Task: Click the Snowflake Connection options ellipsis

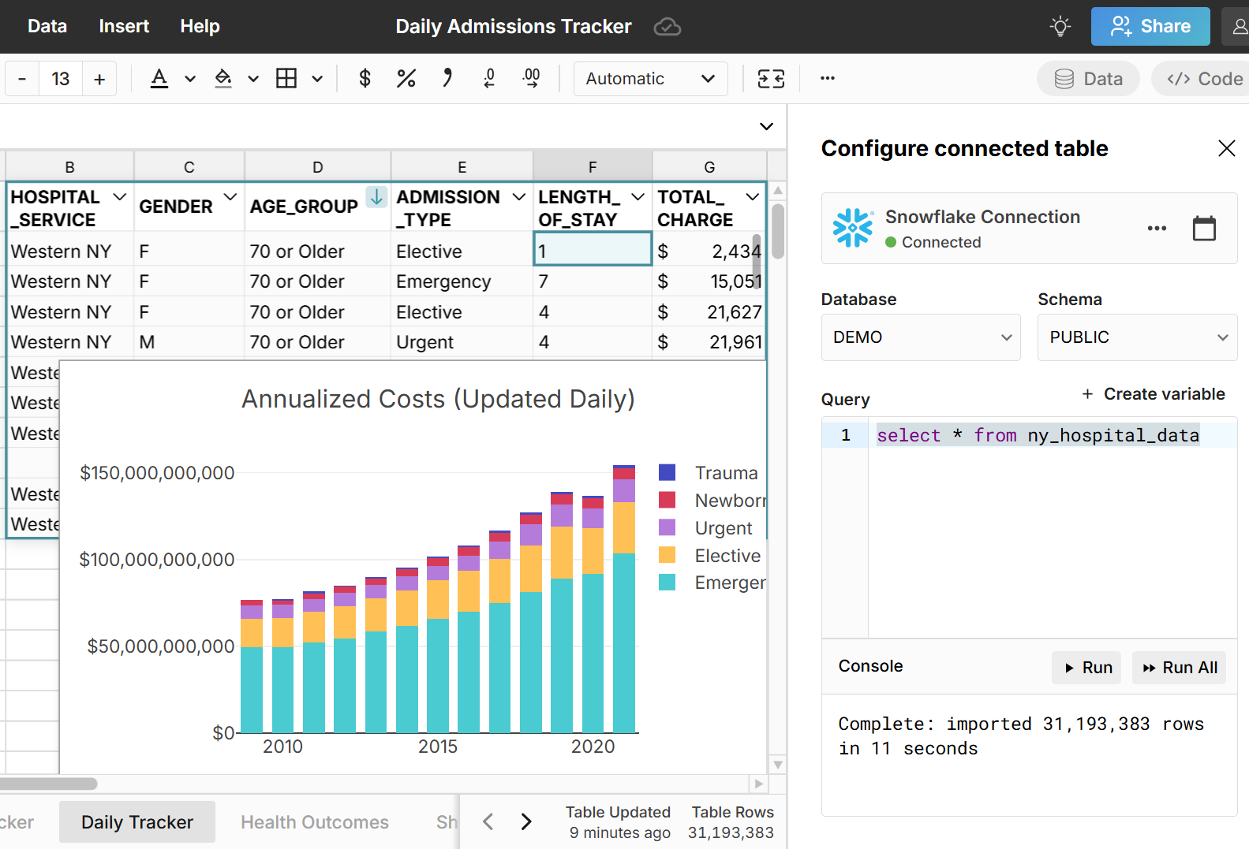Action: pos(1156,229)
